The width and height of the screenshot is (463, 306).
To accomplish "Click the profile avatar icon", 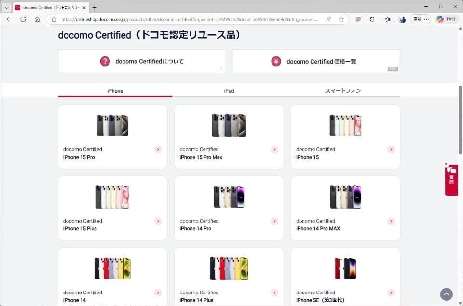I will (x=402, y=19).
